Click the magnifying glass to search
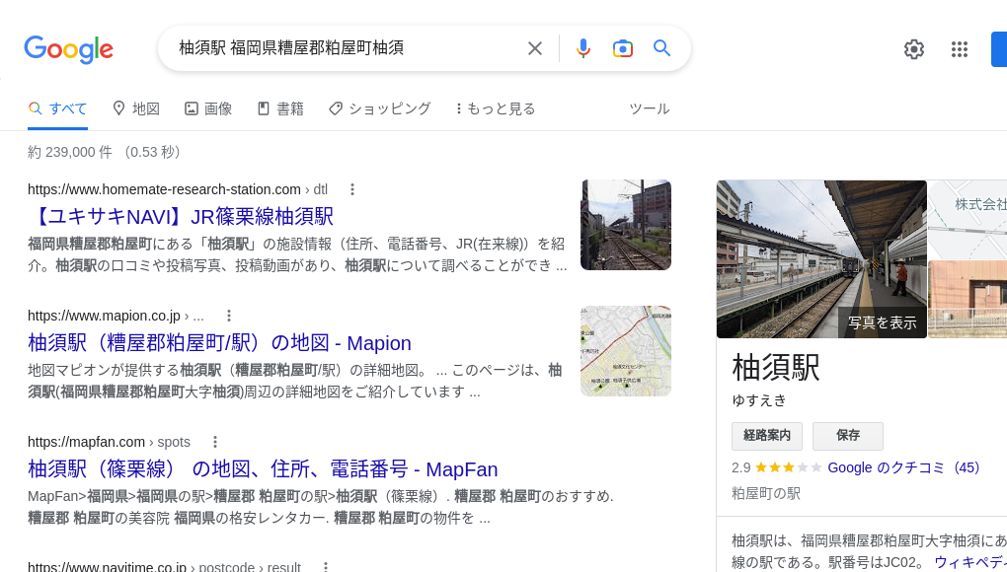The width and height of the screenshot is (1007, 572). (662, 48)
